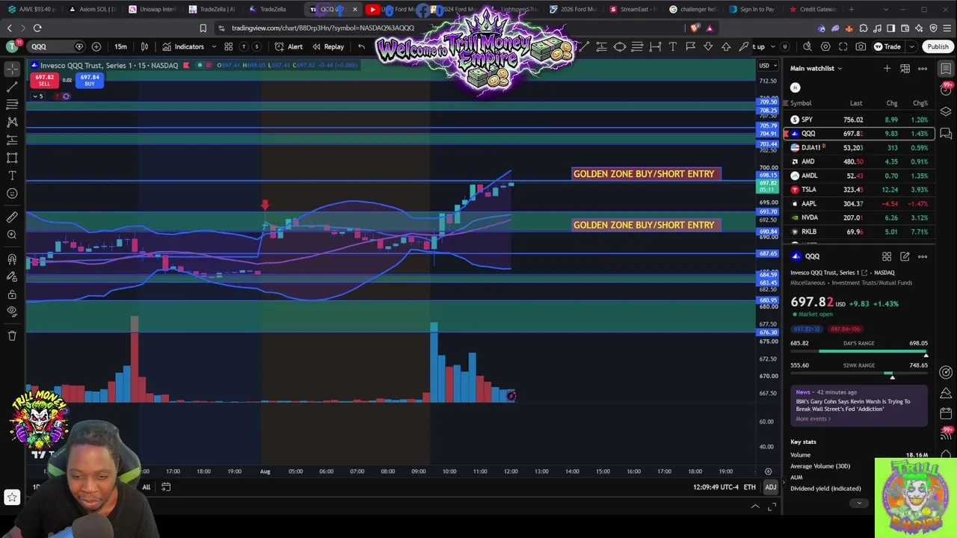This screenshot has height=538, width=957.
Task: Open the candlestick chart style menu
Action: pos(144,46)
